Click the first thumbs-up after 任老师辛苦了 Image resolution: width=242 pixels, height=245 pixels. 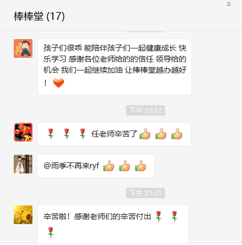pos(145,134)
